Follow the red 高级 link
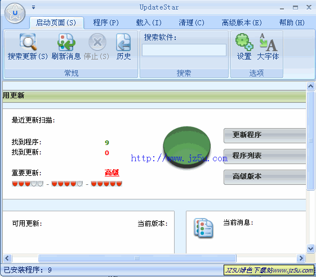The height and width of the screenshot is (277, 316). pos(112,172)
